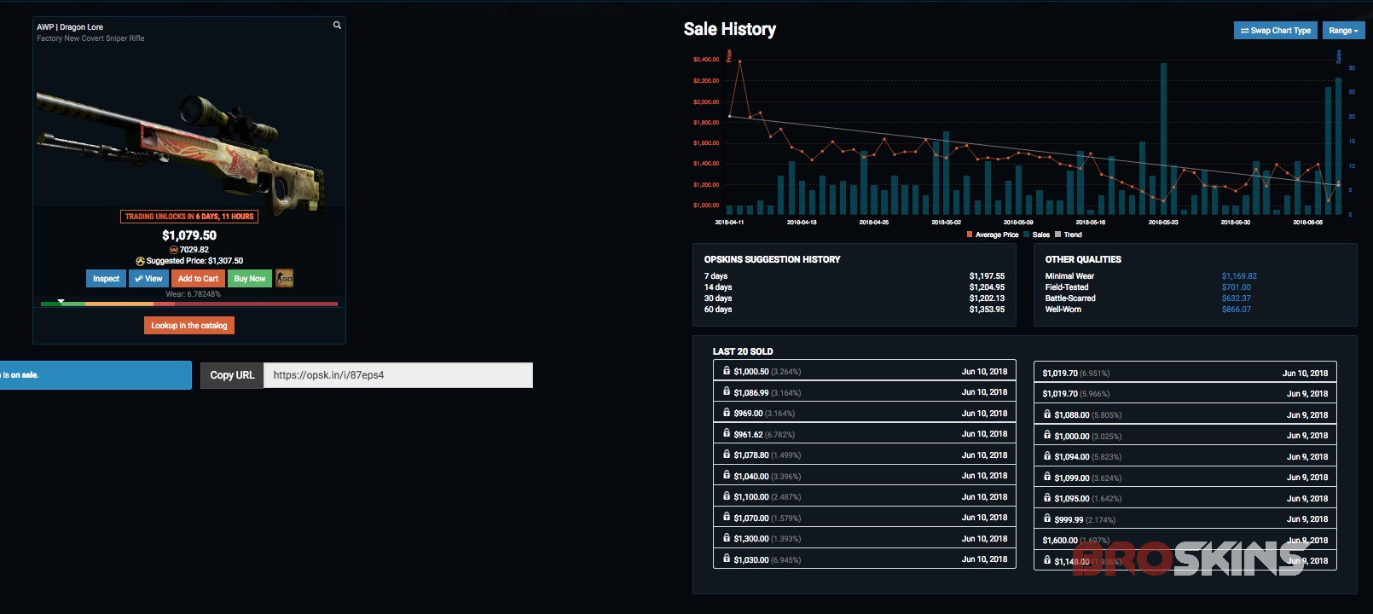This screenshot has height=614, width=1373.
Task: Click Lookup in the catalog
Action: click(x=189, y=326)
